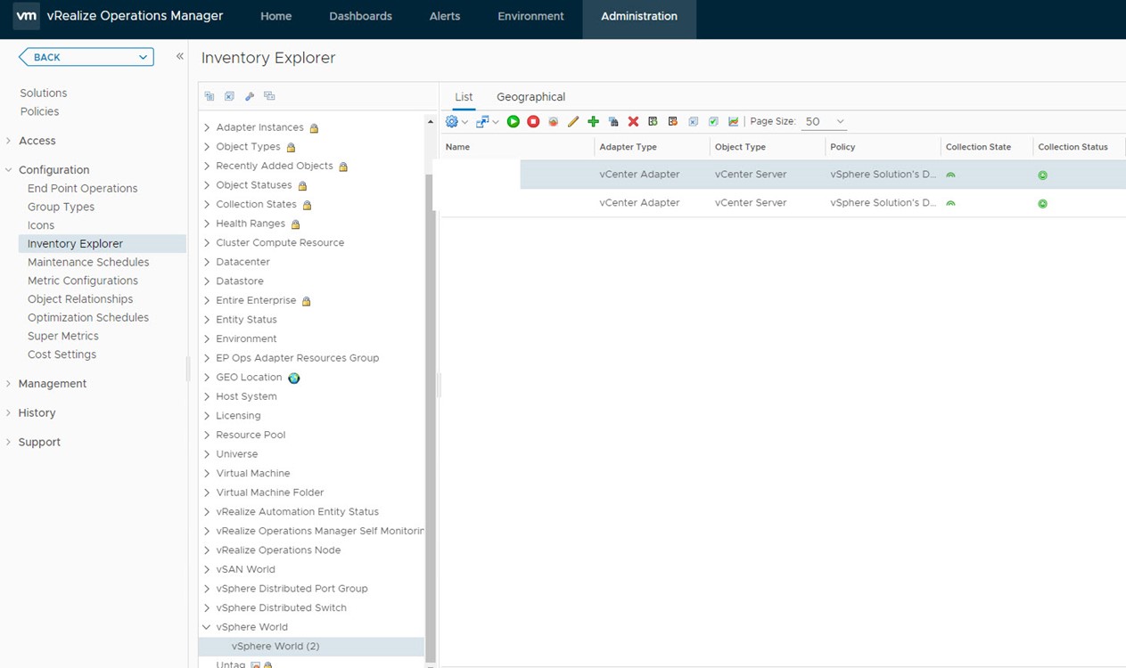The width and height of the screenshot is (1126, 668).
Task: Expand the Adapter Instances tree node
Action: (x=207, y=127)
